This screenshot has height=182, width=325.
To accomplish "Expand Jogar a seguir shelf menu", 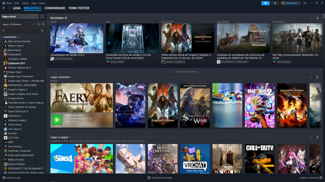I will (70, 137).
